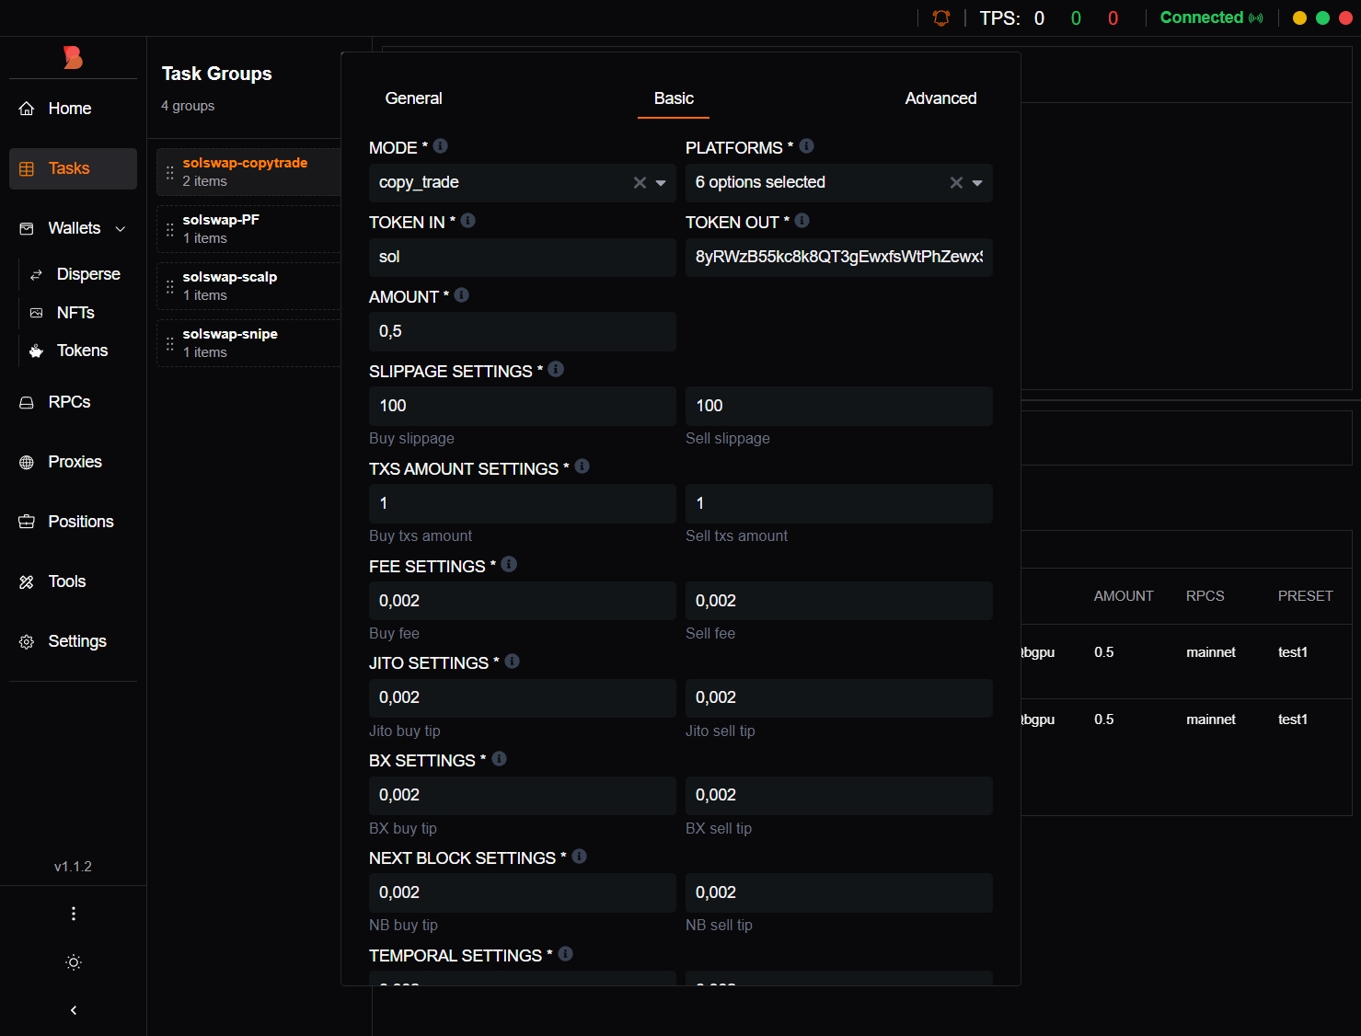The image size is (1361, 1036).
Task: Expand the PLATFORMS dropdown arrow
Action: point(977,183)
